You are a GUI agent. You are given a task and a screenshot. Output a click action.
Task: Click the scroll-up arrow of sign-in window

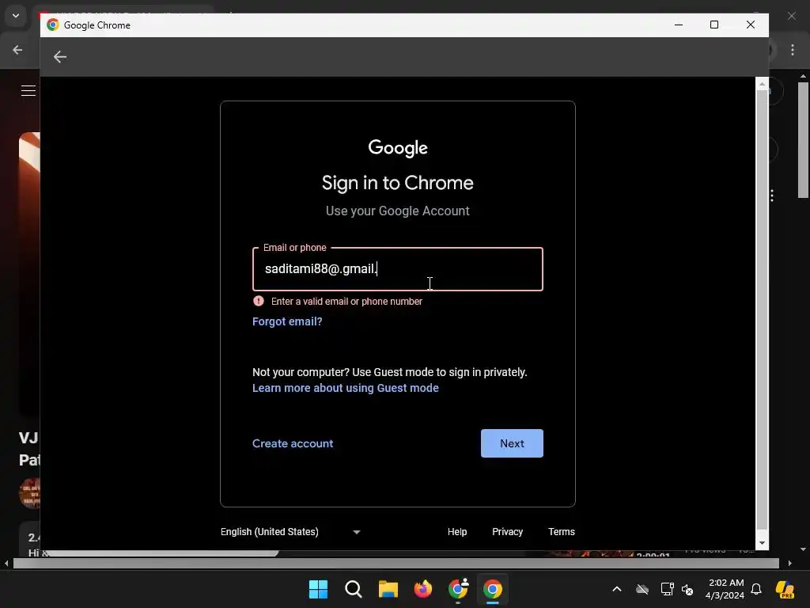coord(762,83)
